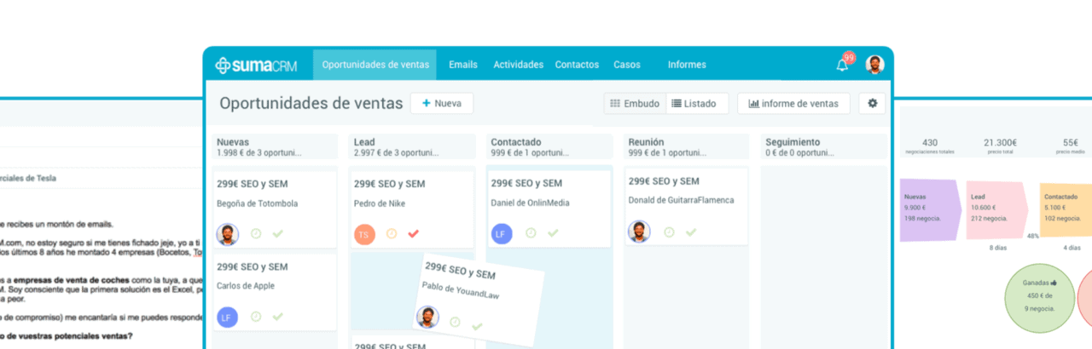The width and height of the screenshot is (1092, 349).
Task: Click check mark on Donald de GuitarraFlamenca card
Action: coord(690,232)
